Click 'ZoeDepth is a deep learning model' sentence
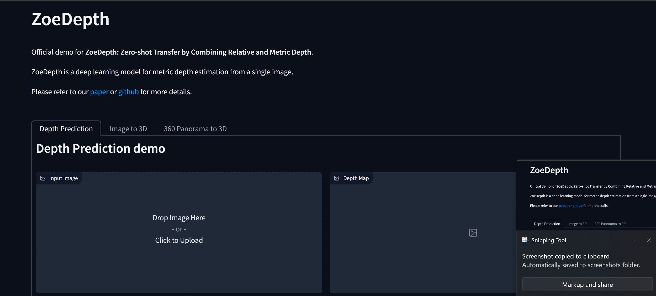Screen dimensions: 656x296 pyautogui.click(x=162, y=72)
